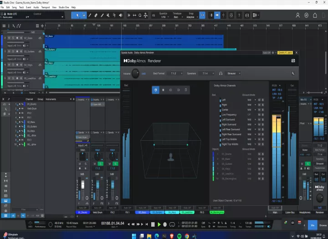The image size is (328, 239).
Task: Adjust the Verb Drum channel fader
Action: click(x=97, y=185)
